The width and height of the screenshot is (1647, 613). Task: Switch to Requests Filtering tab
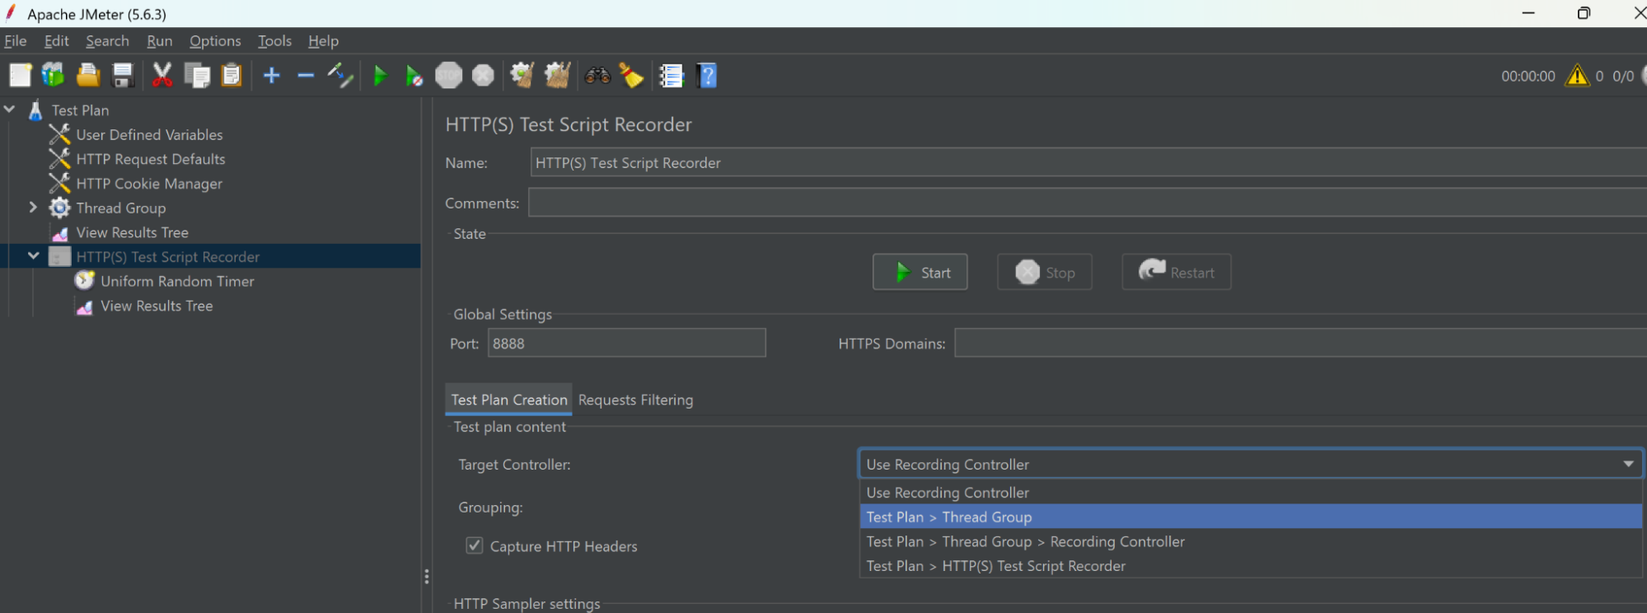point(635,400)
